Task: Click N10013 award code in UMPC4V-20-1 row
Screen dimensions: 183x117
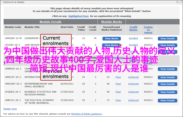Action: (148, 100)
